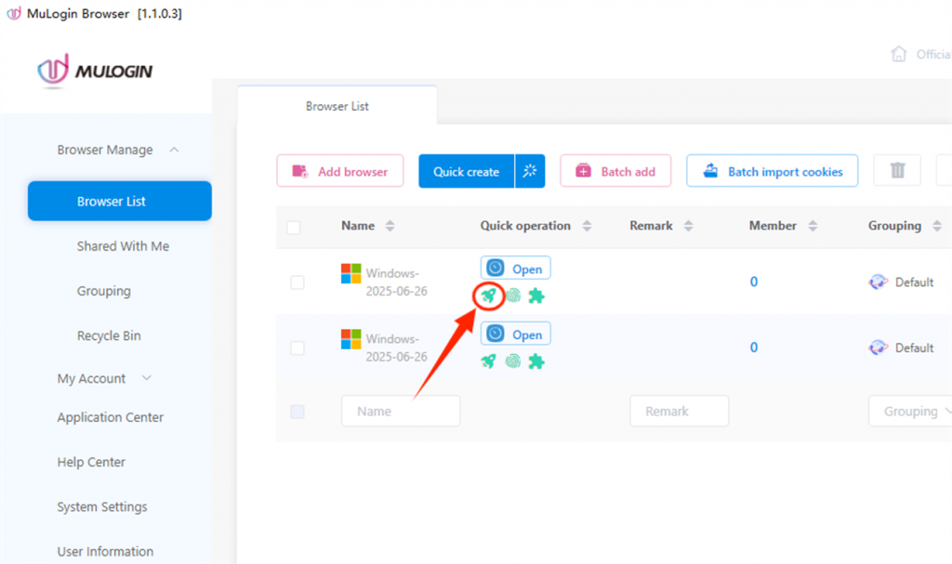Screen dimensions: 952x564
Task: Toggle the checkbox in the filter row
Action: coord(297,412)
